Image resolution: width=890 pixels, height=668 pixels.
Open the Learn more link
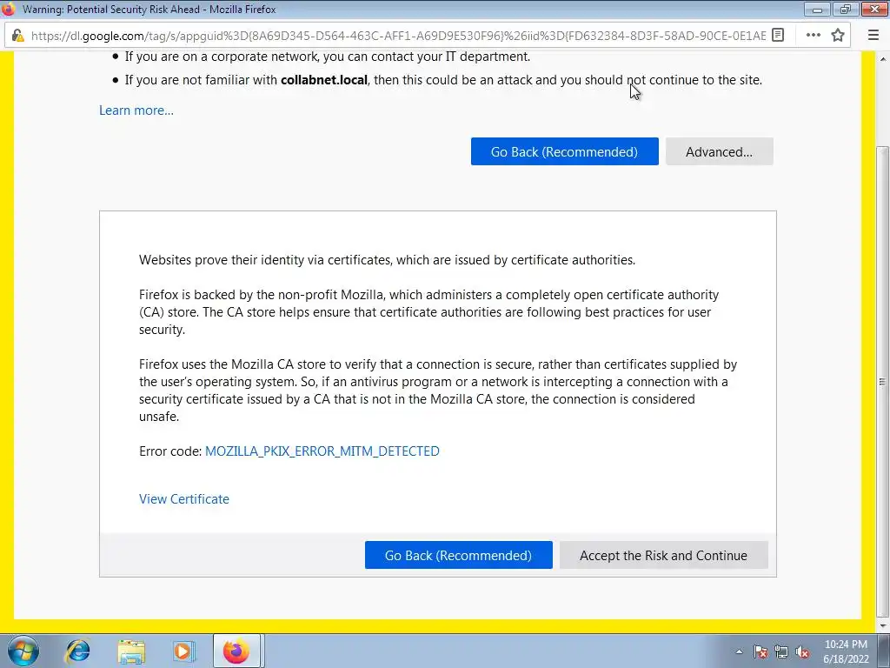click(x=136, y=110)
